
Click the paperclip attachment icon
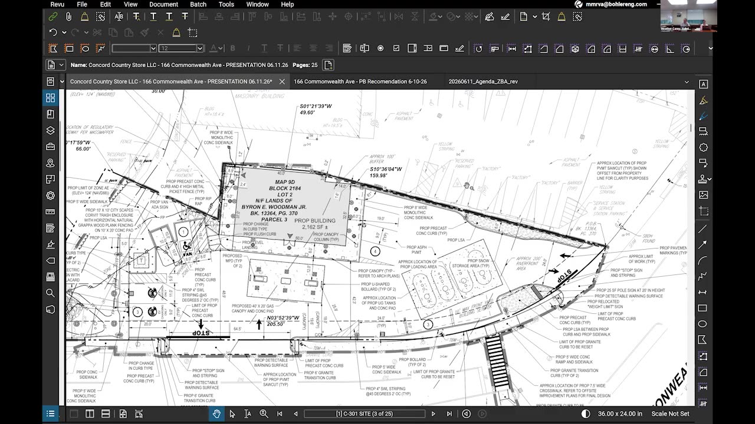[69, 17]
